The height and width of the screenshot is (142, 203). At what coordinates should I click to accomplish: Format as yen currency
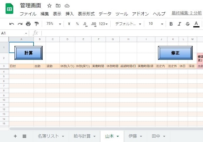(x=69, y=24)
